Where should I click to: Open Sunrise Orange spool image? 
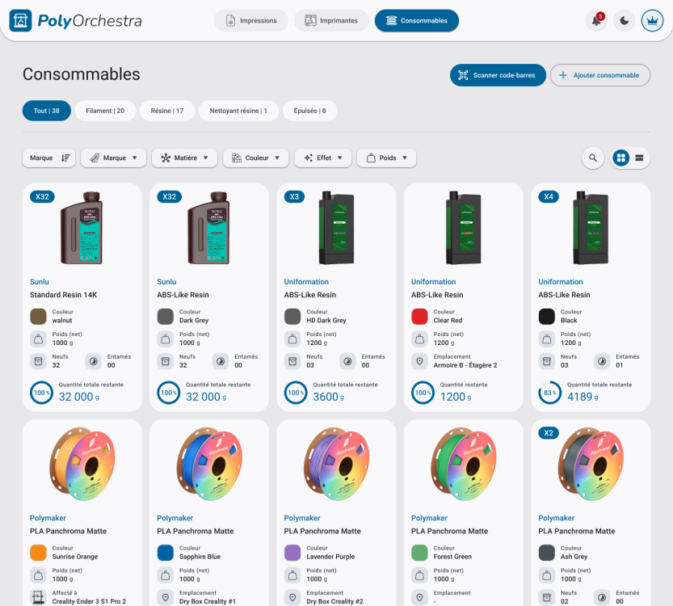click(x=82, y=464)
